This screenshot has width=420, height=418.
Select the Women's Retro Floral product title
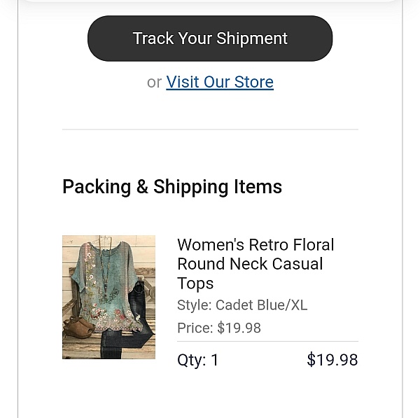click(x=255, y=264)
